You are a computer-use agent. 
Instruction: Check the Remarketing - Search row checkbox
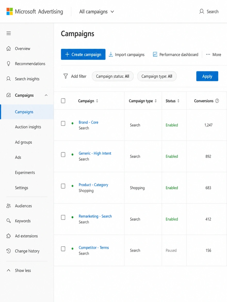pos(63,217)
